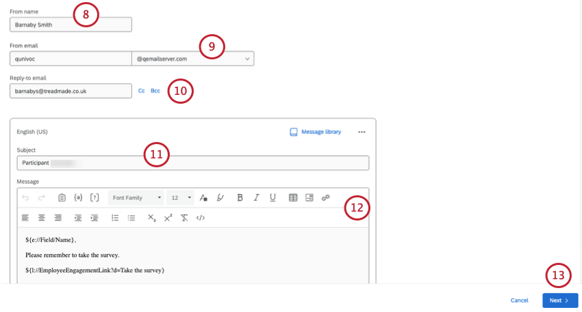
Task: Toggle underline formatting
Action: (273, 197)
